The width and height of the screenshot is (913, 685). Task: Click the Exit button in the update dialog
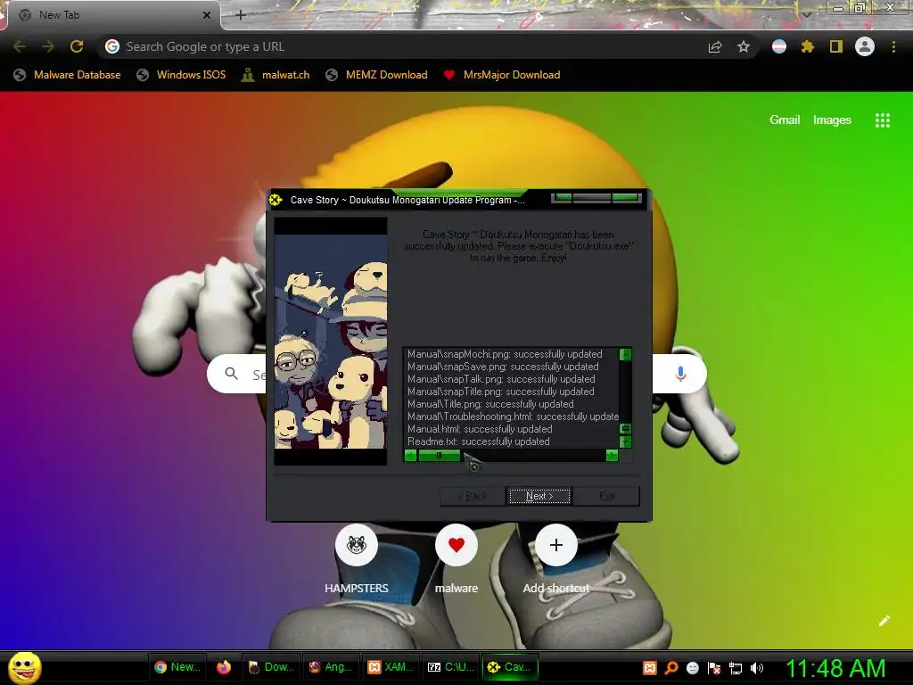point(606,496)
